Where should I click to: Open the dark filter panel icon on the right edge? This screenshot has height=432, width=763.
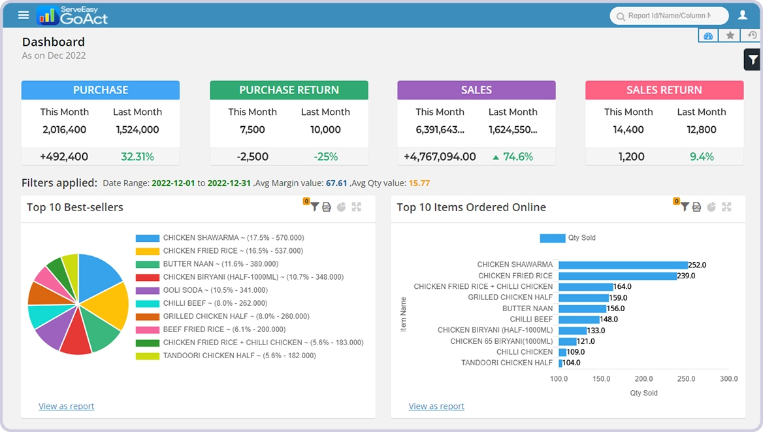(752, 59)
